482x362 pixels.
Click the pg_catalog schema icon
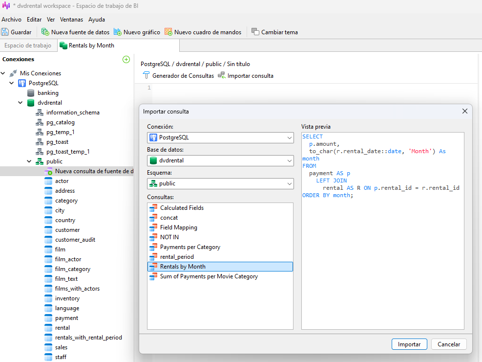(x=40, y=122)
